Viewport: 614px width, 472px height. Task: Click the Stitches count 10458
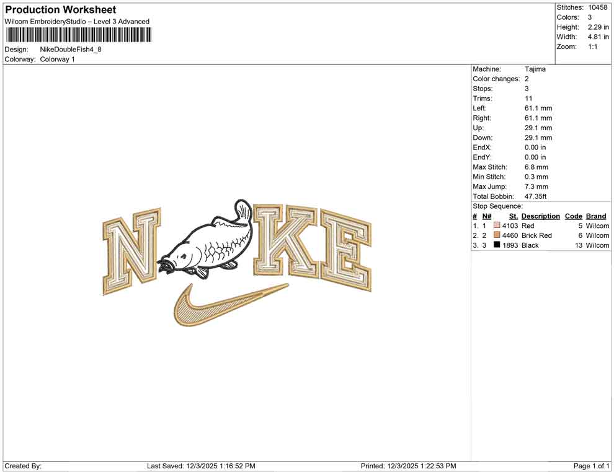click(597, 7)
